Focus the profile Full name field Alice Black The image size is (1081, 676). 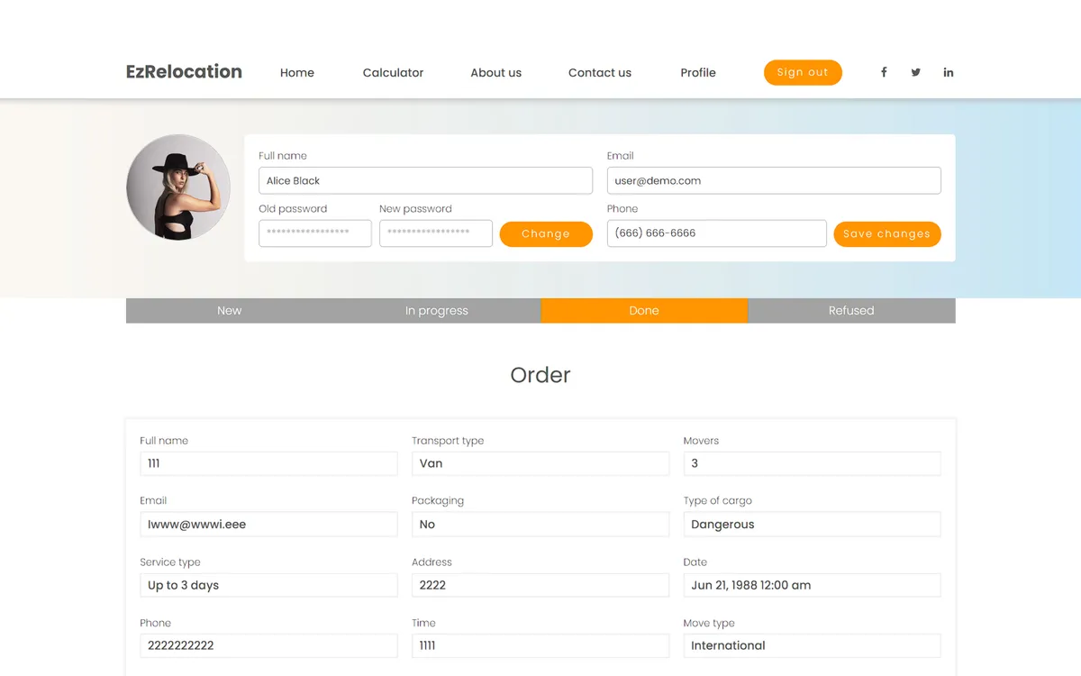tap(425, 180)
